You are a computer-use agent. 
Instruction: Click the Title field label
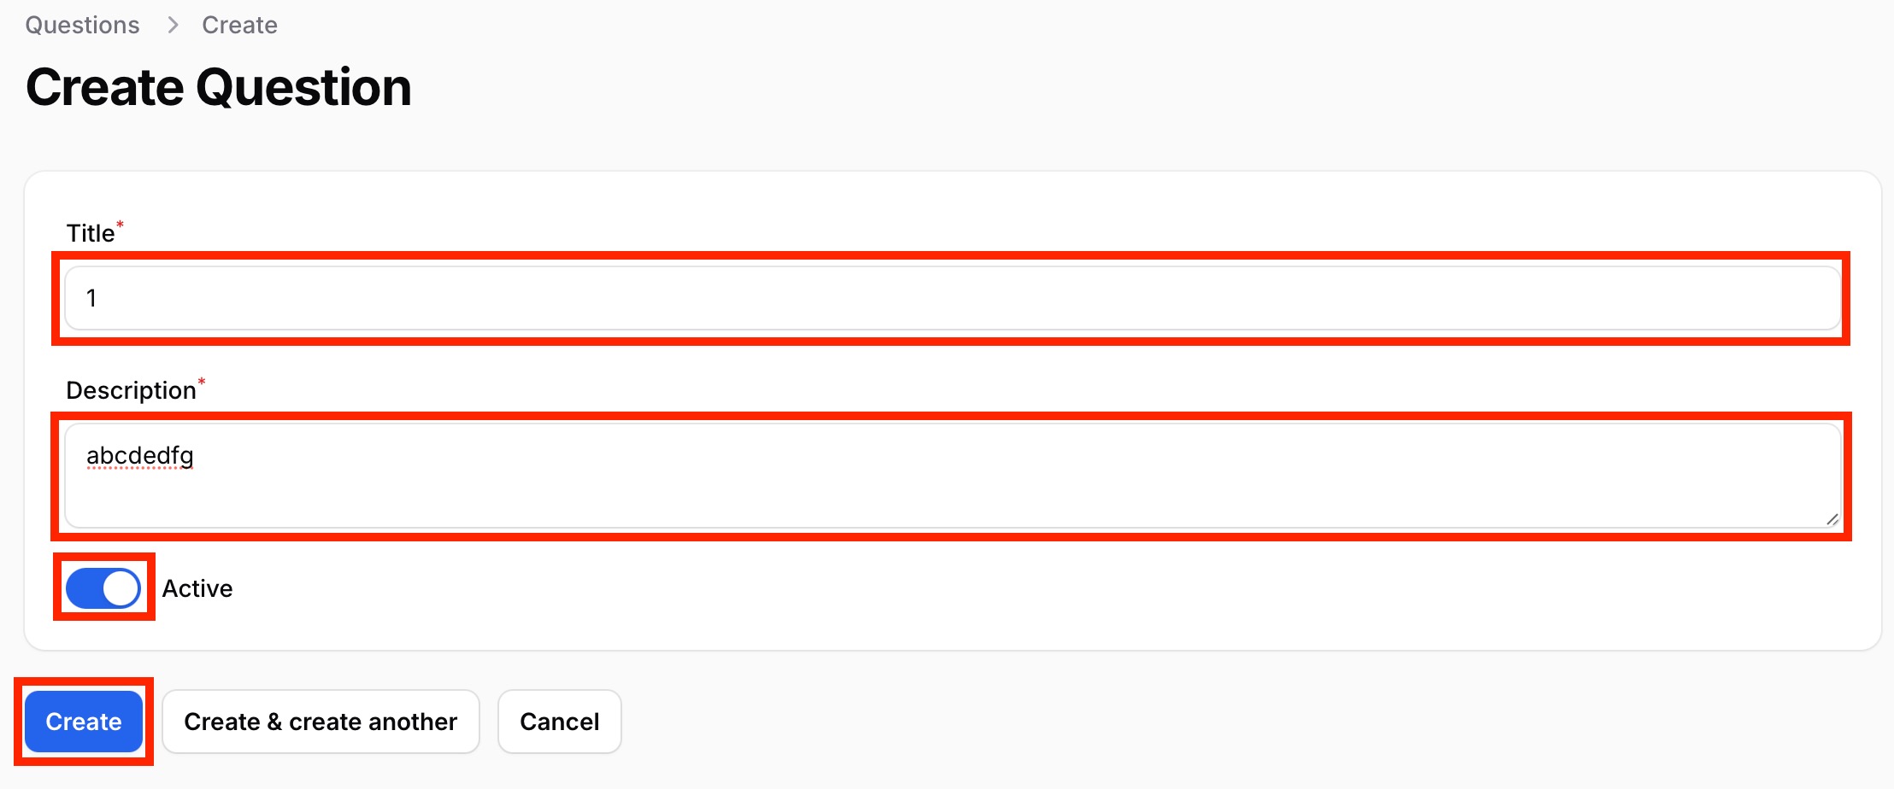click(x=91, y=233)
